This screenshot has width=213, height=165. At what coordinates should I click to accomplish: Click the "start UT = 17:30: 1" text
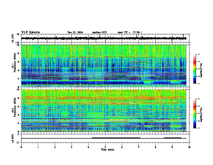tap(130, 32)
